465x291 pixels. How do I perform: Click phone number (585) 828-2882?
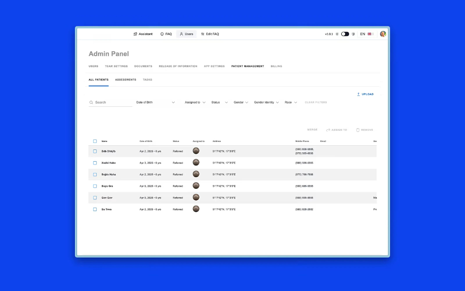click(304, 209)
